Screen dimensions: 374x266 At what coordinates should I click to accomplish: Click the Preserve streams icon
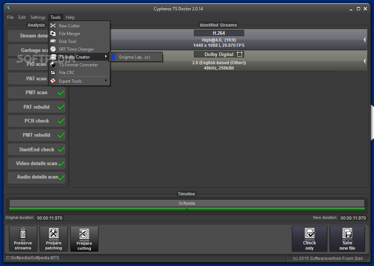click(23, 233)
